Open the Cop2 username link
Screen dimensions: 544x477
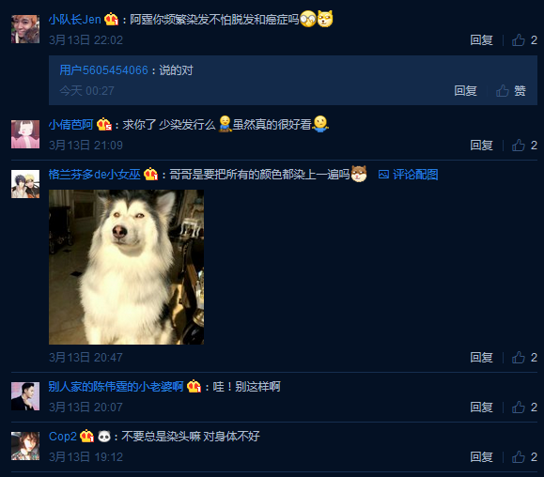[x=63, y=437]
